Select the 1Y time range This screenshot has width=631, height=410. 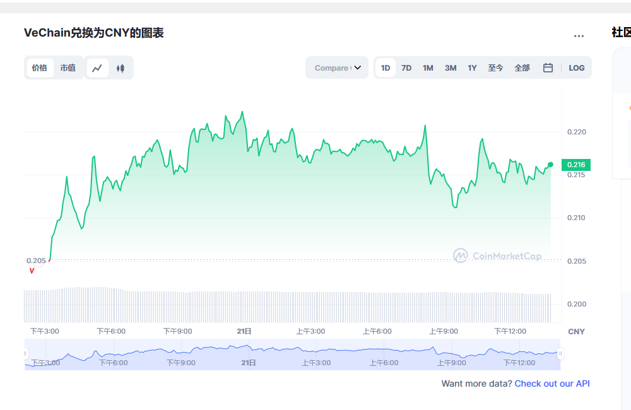click(x=472, y=67)
